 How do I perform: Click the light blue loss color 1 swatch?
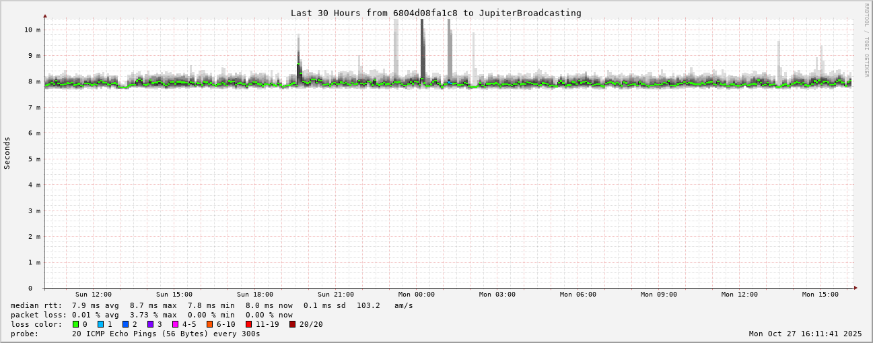pos(100,324)
